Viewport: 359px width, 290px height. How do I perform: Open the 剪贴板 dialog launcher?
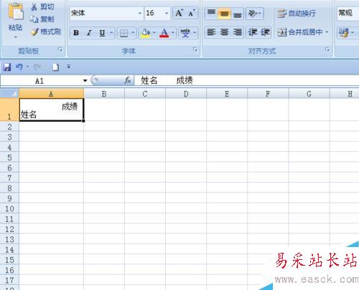60,49
